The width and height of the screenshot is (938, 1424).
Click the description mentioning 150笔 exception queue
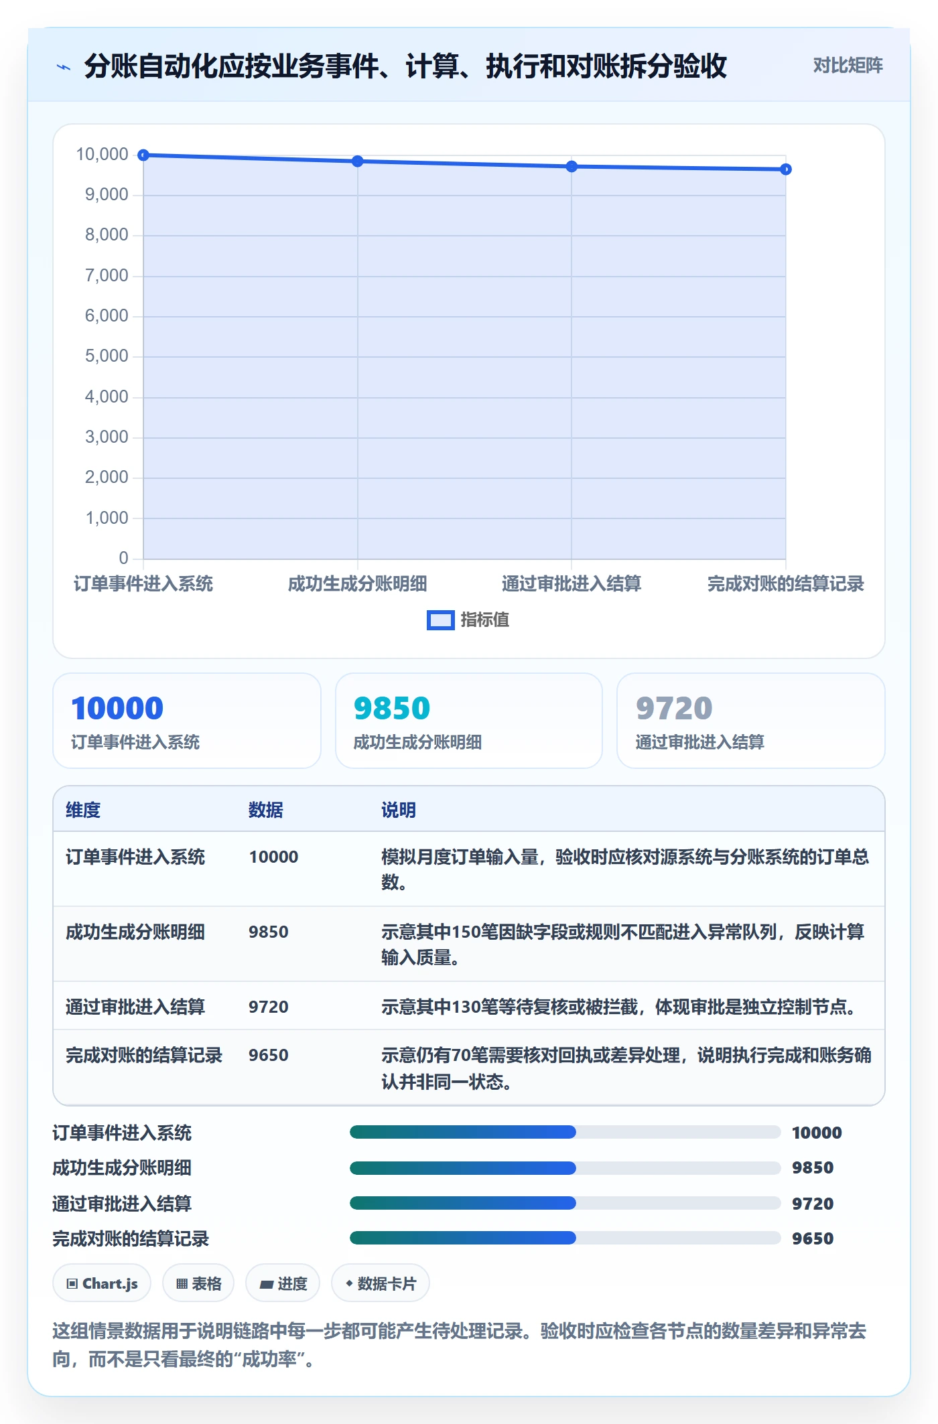623,945
